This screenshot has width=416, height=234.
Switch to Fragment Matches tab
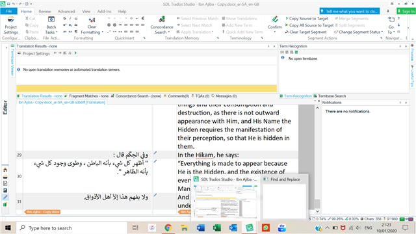86,96
